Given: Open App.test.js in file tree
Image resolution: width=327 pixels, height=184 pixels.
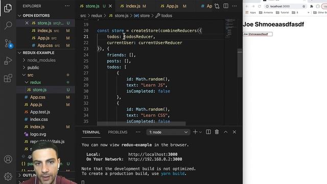Looking at the screenshot, I should [40, 112].
